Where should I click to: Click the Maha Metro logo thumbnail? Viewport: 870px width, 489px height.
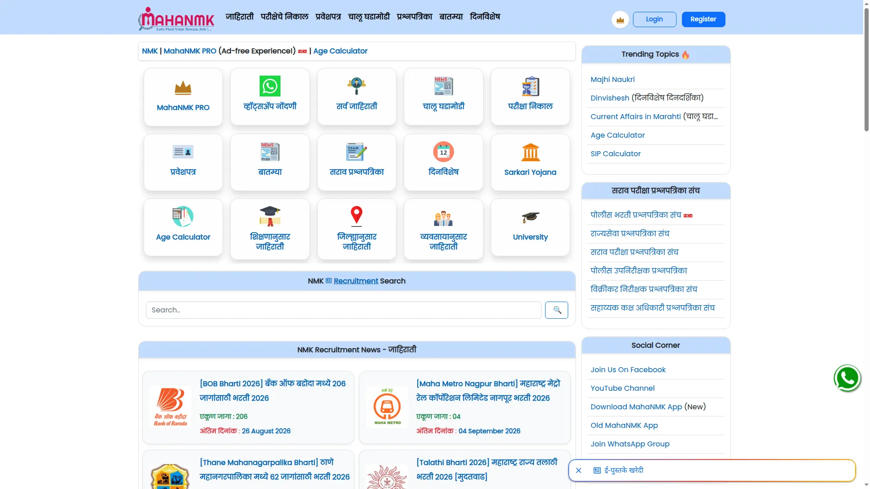pos(387,406)
